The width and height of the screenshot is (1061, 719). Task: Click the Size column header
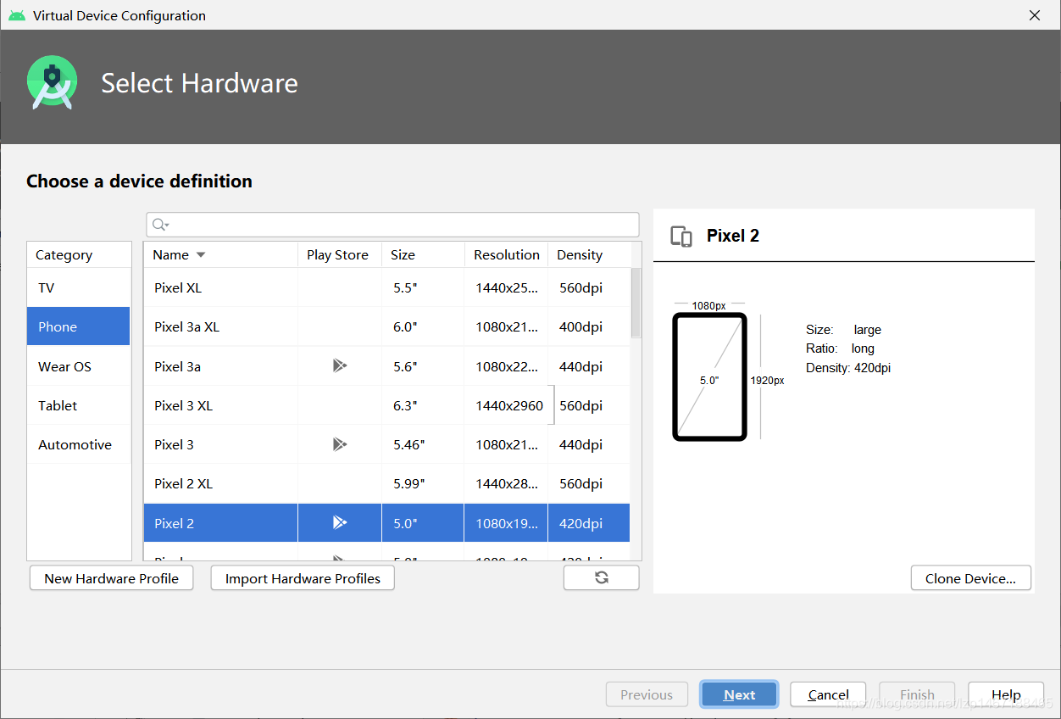[x=423, y=254]
